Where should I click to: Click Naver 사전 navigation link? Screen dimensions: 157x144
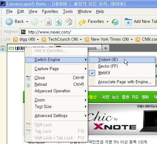106,97
